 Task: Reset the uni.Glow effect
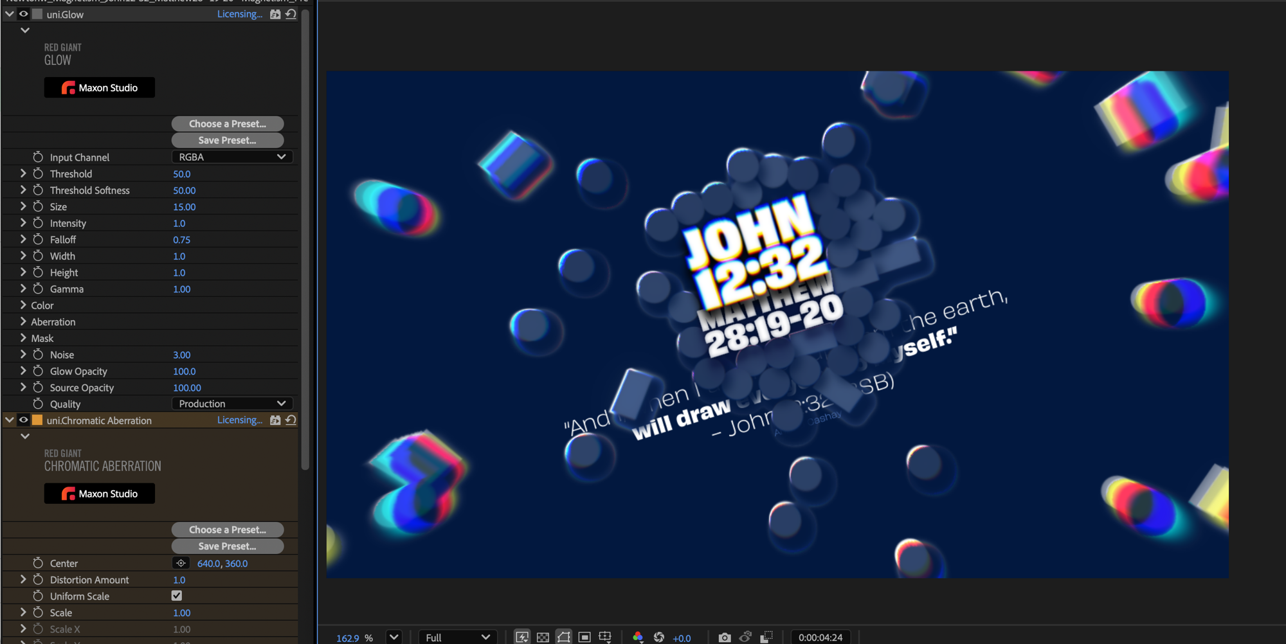(291, 14)
